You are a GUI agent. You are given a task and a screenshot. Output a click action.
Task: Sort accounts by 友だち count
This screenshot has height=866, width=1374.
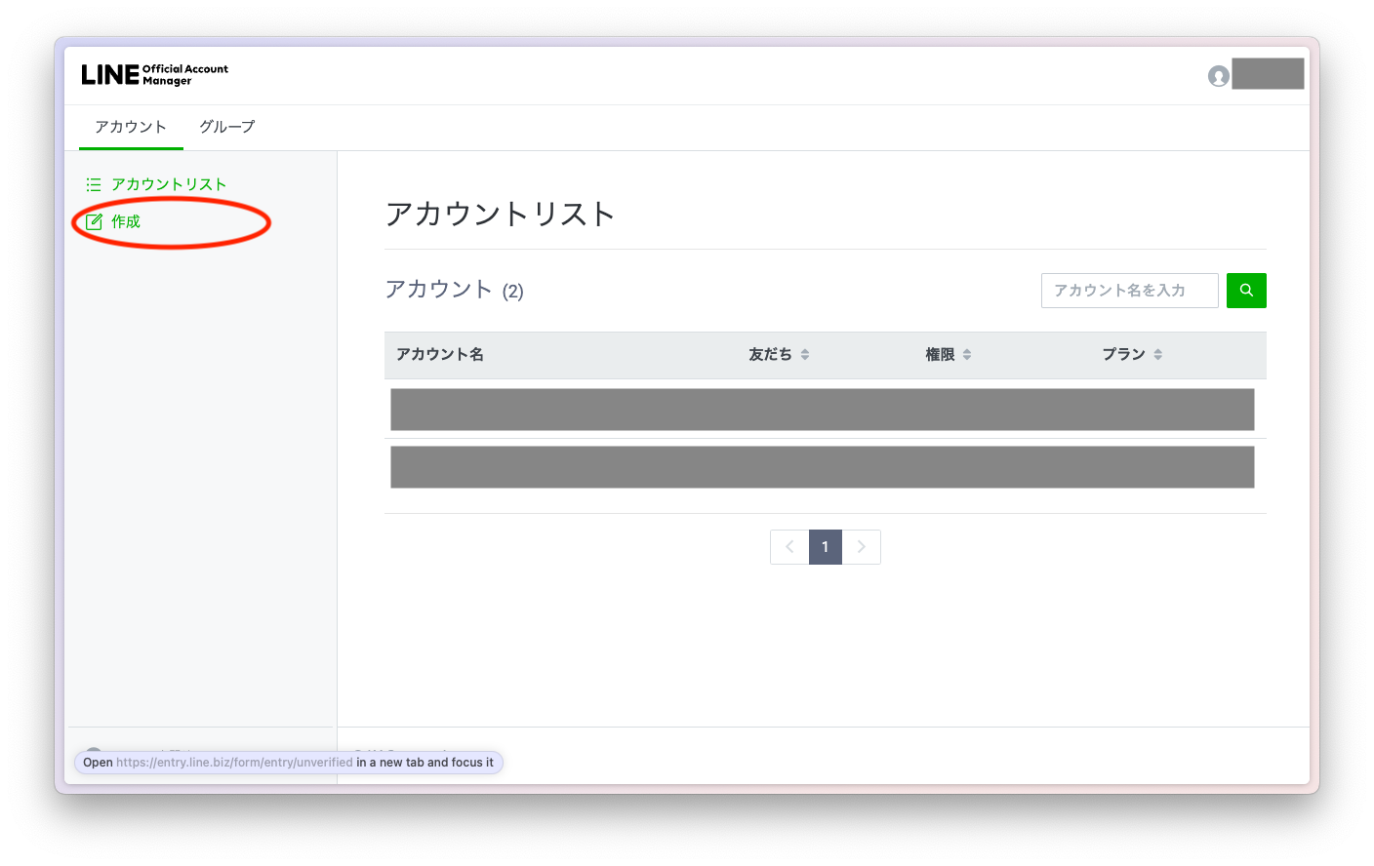(778, 354)
